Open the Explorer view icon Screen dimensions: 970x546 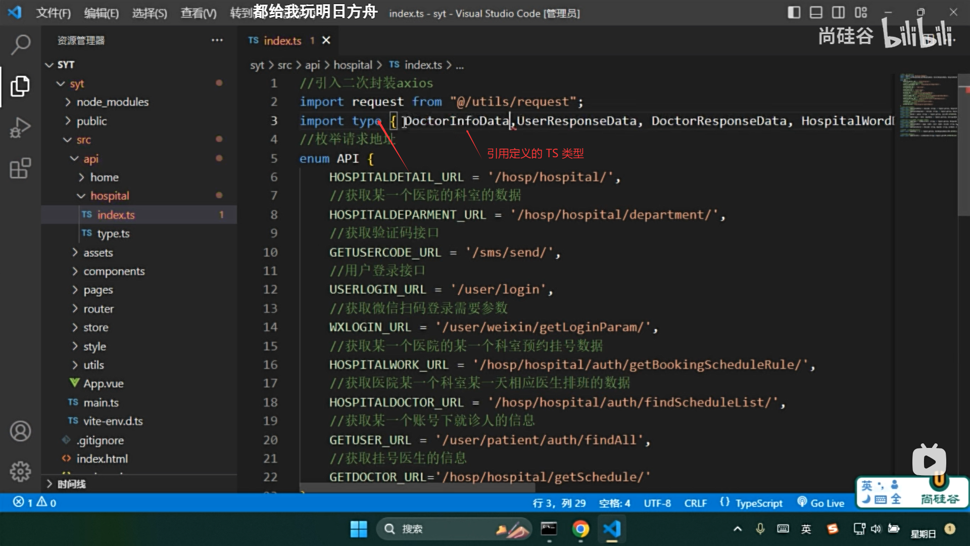point(20,86)
